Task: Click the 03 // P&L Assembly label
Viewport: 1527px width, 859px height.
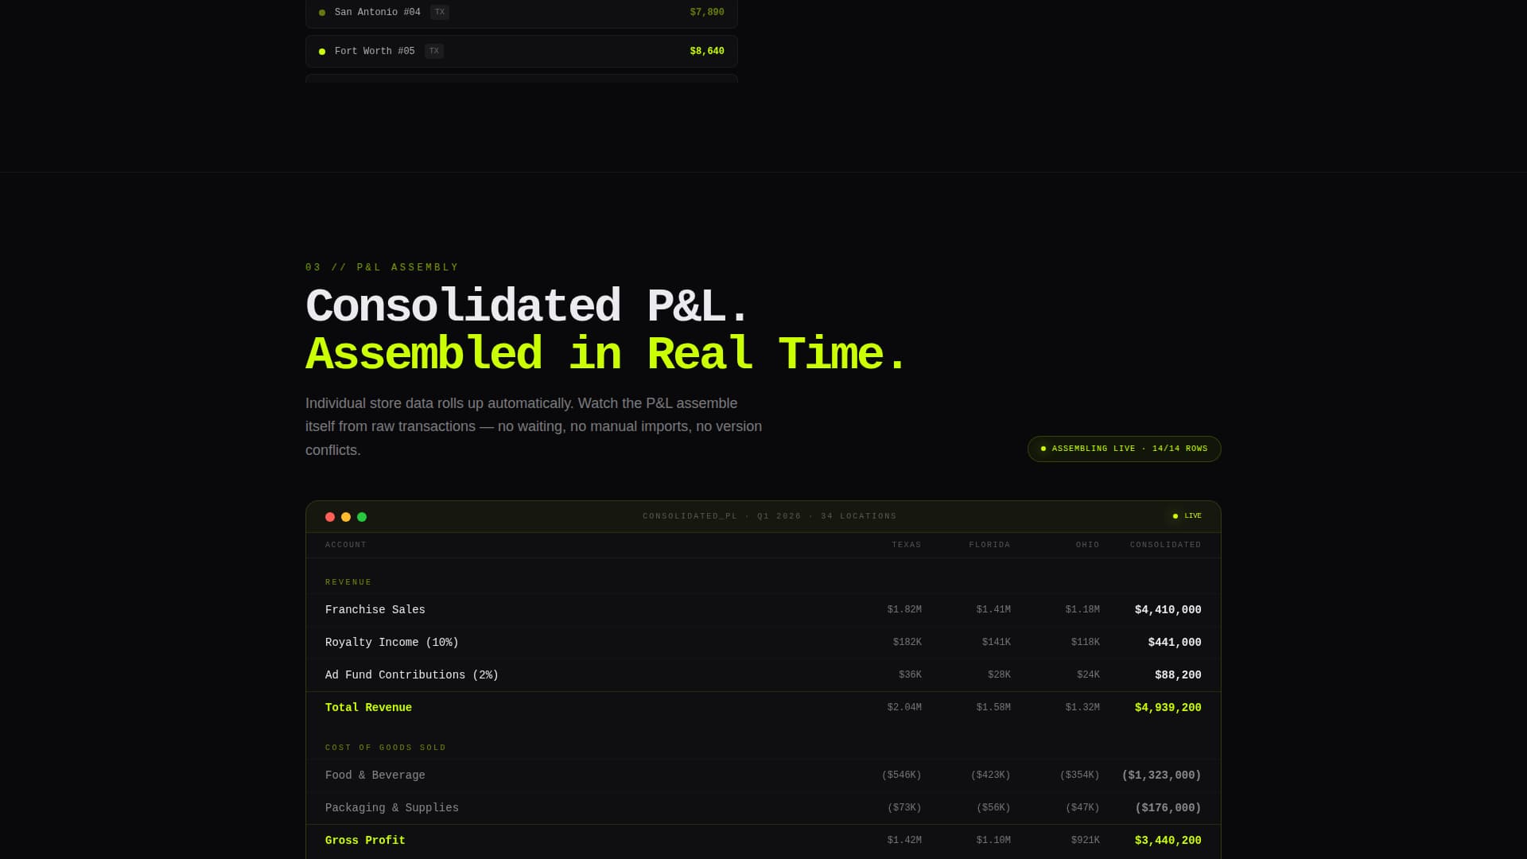Action: pos(382,267)
